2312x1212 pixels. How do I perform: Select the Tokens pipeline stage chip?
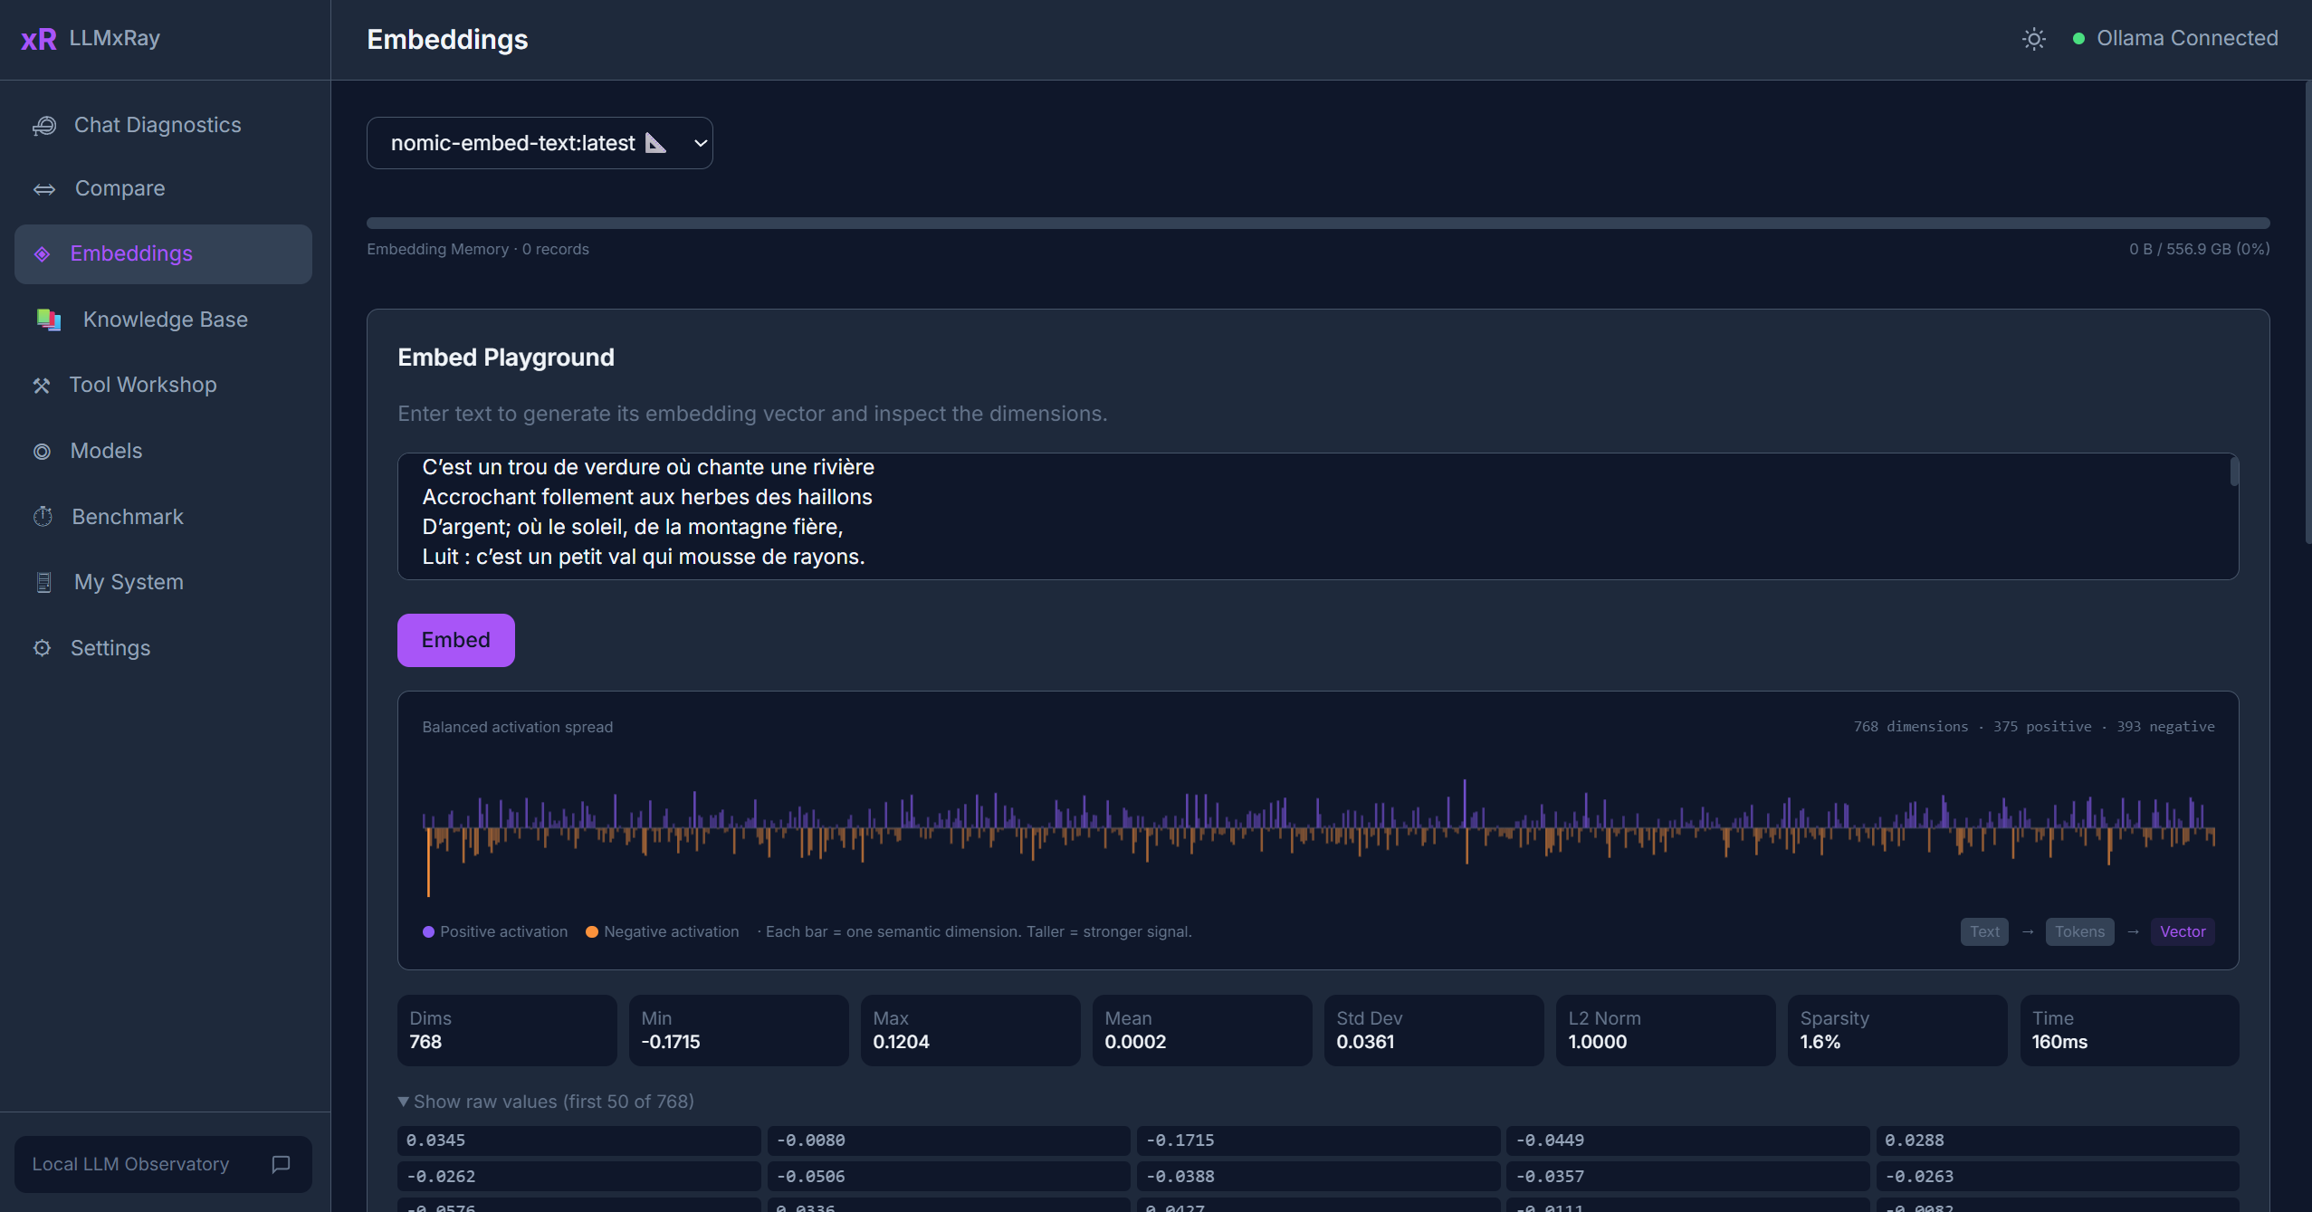coord(2079,931)
